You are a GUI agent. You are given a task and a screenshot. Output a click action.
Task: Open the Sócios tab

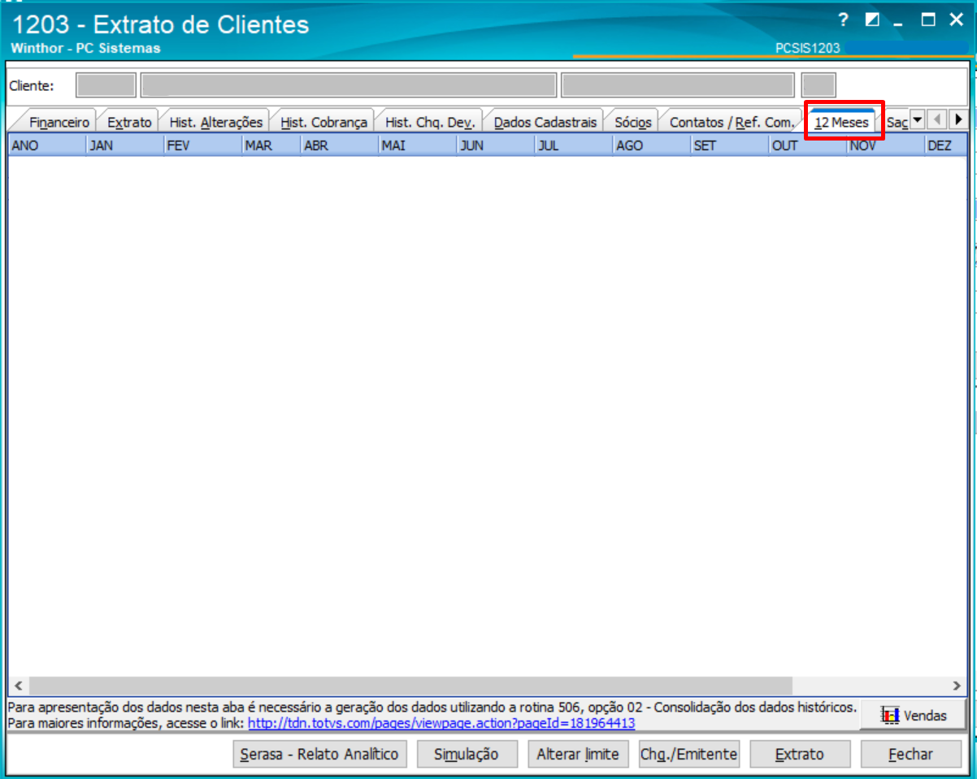click(x=632, y=122)
